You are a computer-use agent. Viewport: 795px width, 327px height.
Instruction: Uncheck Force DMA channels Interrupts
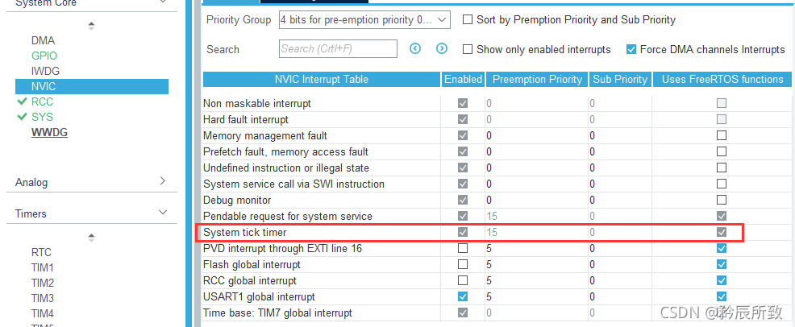[x=631, y=49]
